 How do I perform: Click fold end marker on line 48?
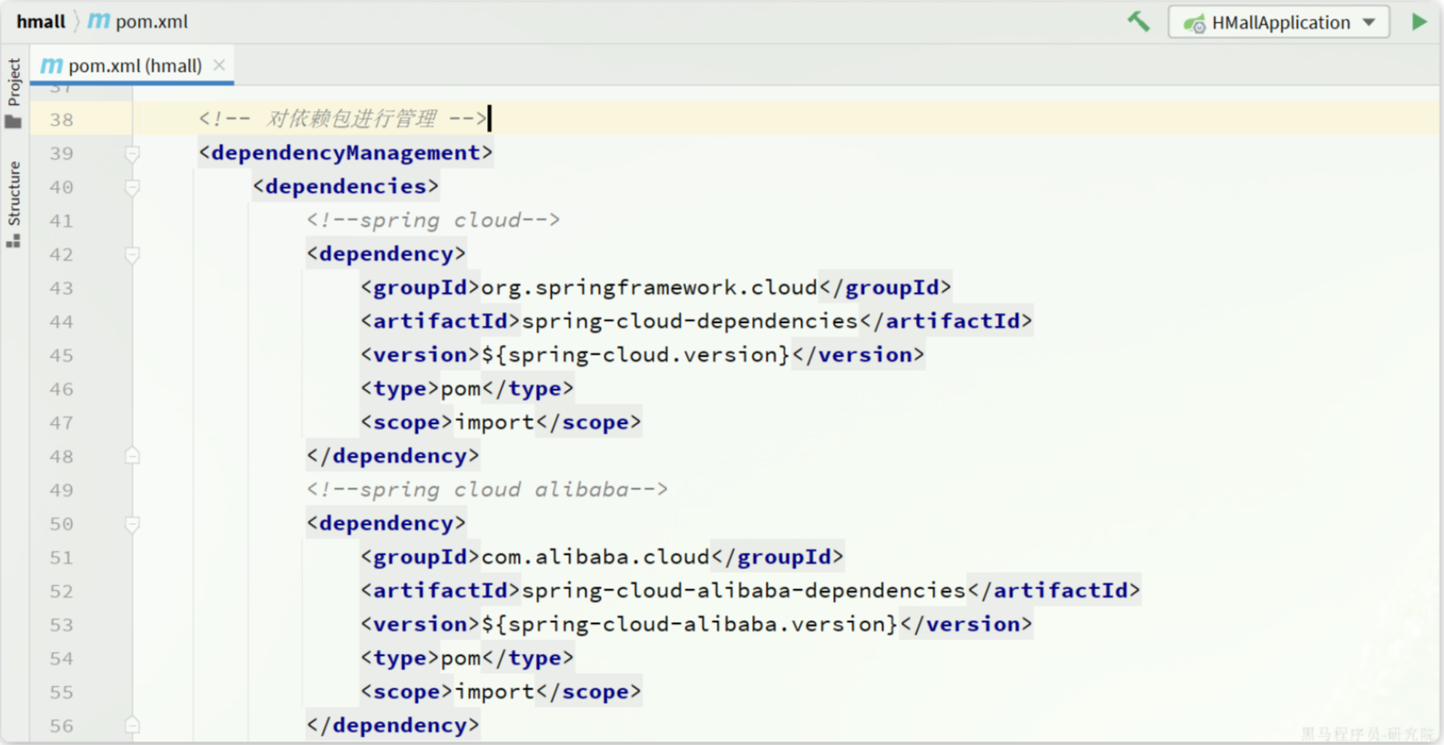[x=132, y=456]
